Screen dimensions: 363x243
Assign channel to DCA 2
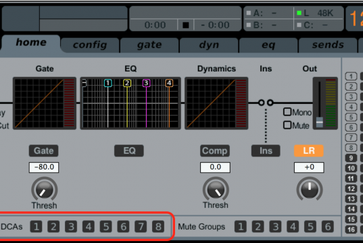pos(53,227)
